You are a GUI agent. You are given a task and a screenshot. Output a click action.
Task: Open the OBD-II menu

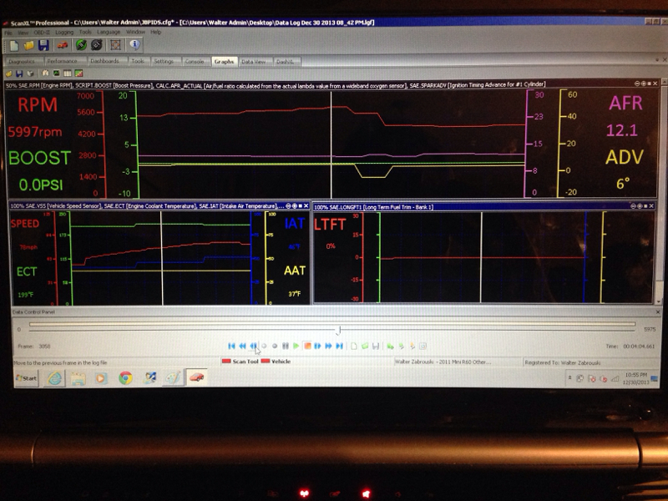pos(38,32)
